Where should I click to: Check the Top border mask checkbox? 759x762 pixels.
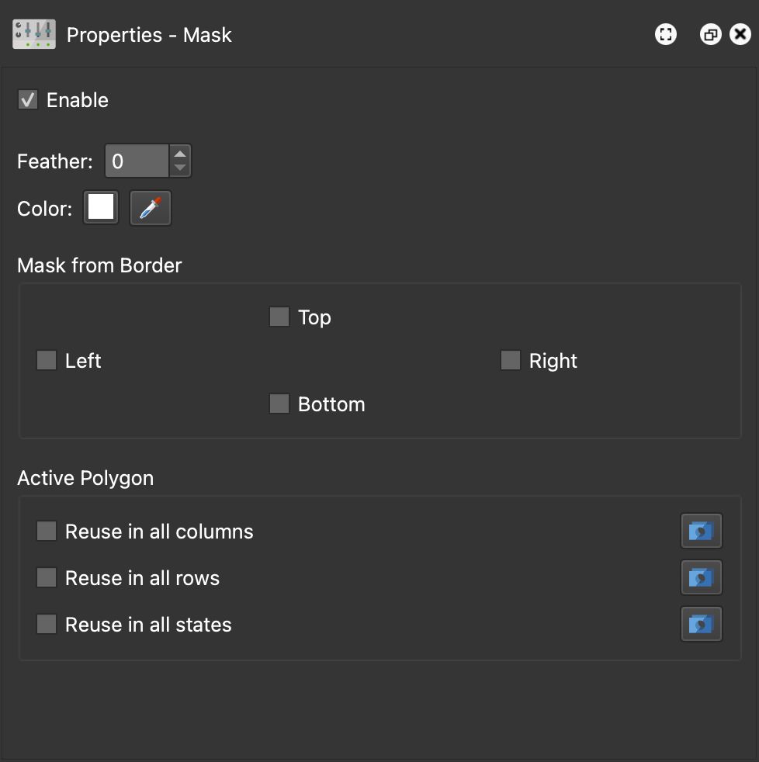(x=279, y=317)
